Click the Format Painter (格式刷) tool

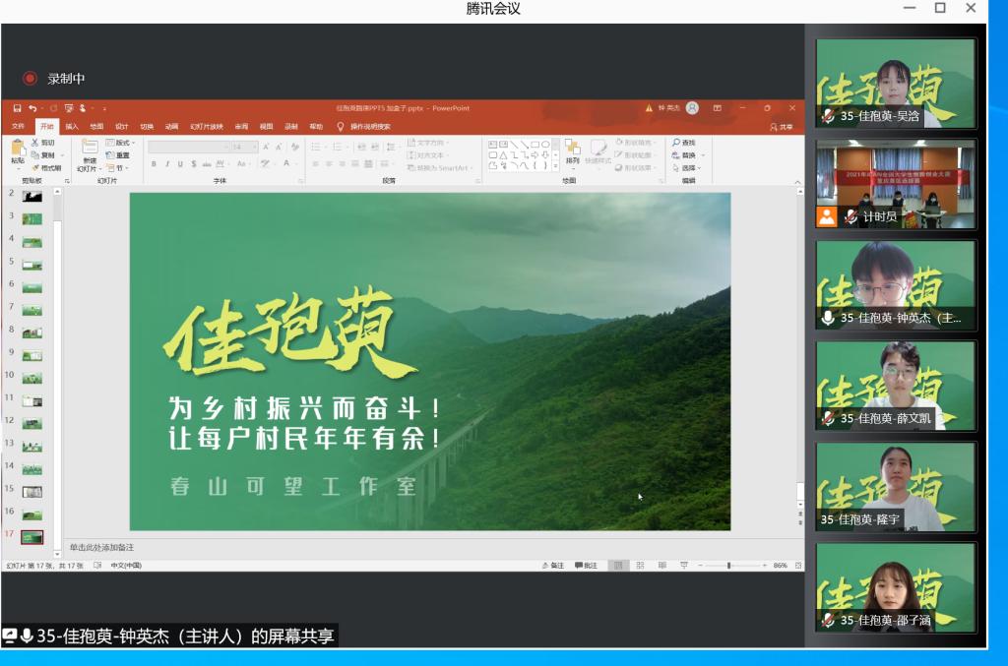pos(45,168)
